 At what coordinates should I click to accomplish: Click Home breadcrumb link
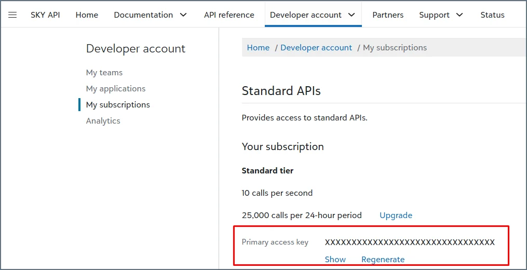click(x=258, y=48)
